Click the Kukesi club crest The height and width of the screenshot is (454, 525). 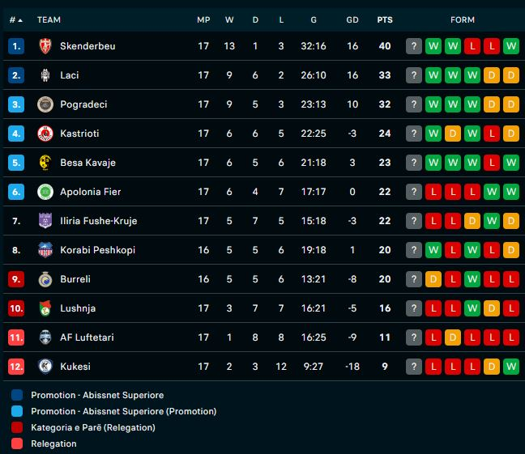pyautogui.click(x=45, y=367)
